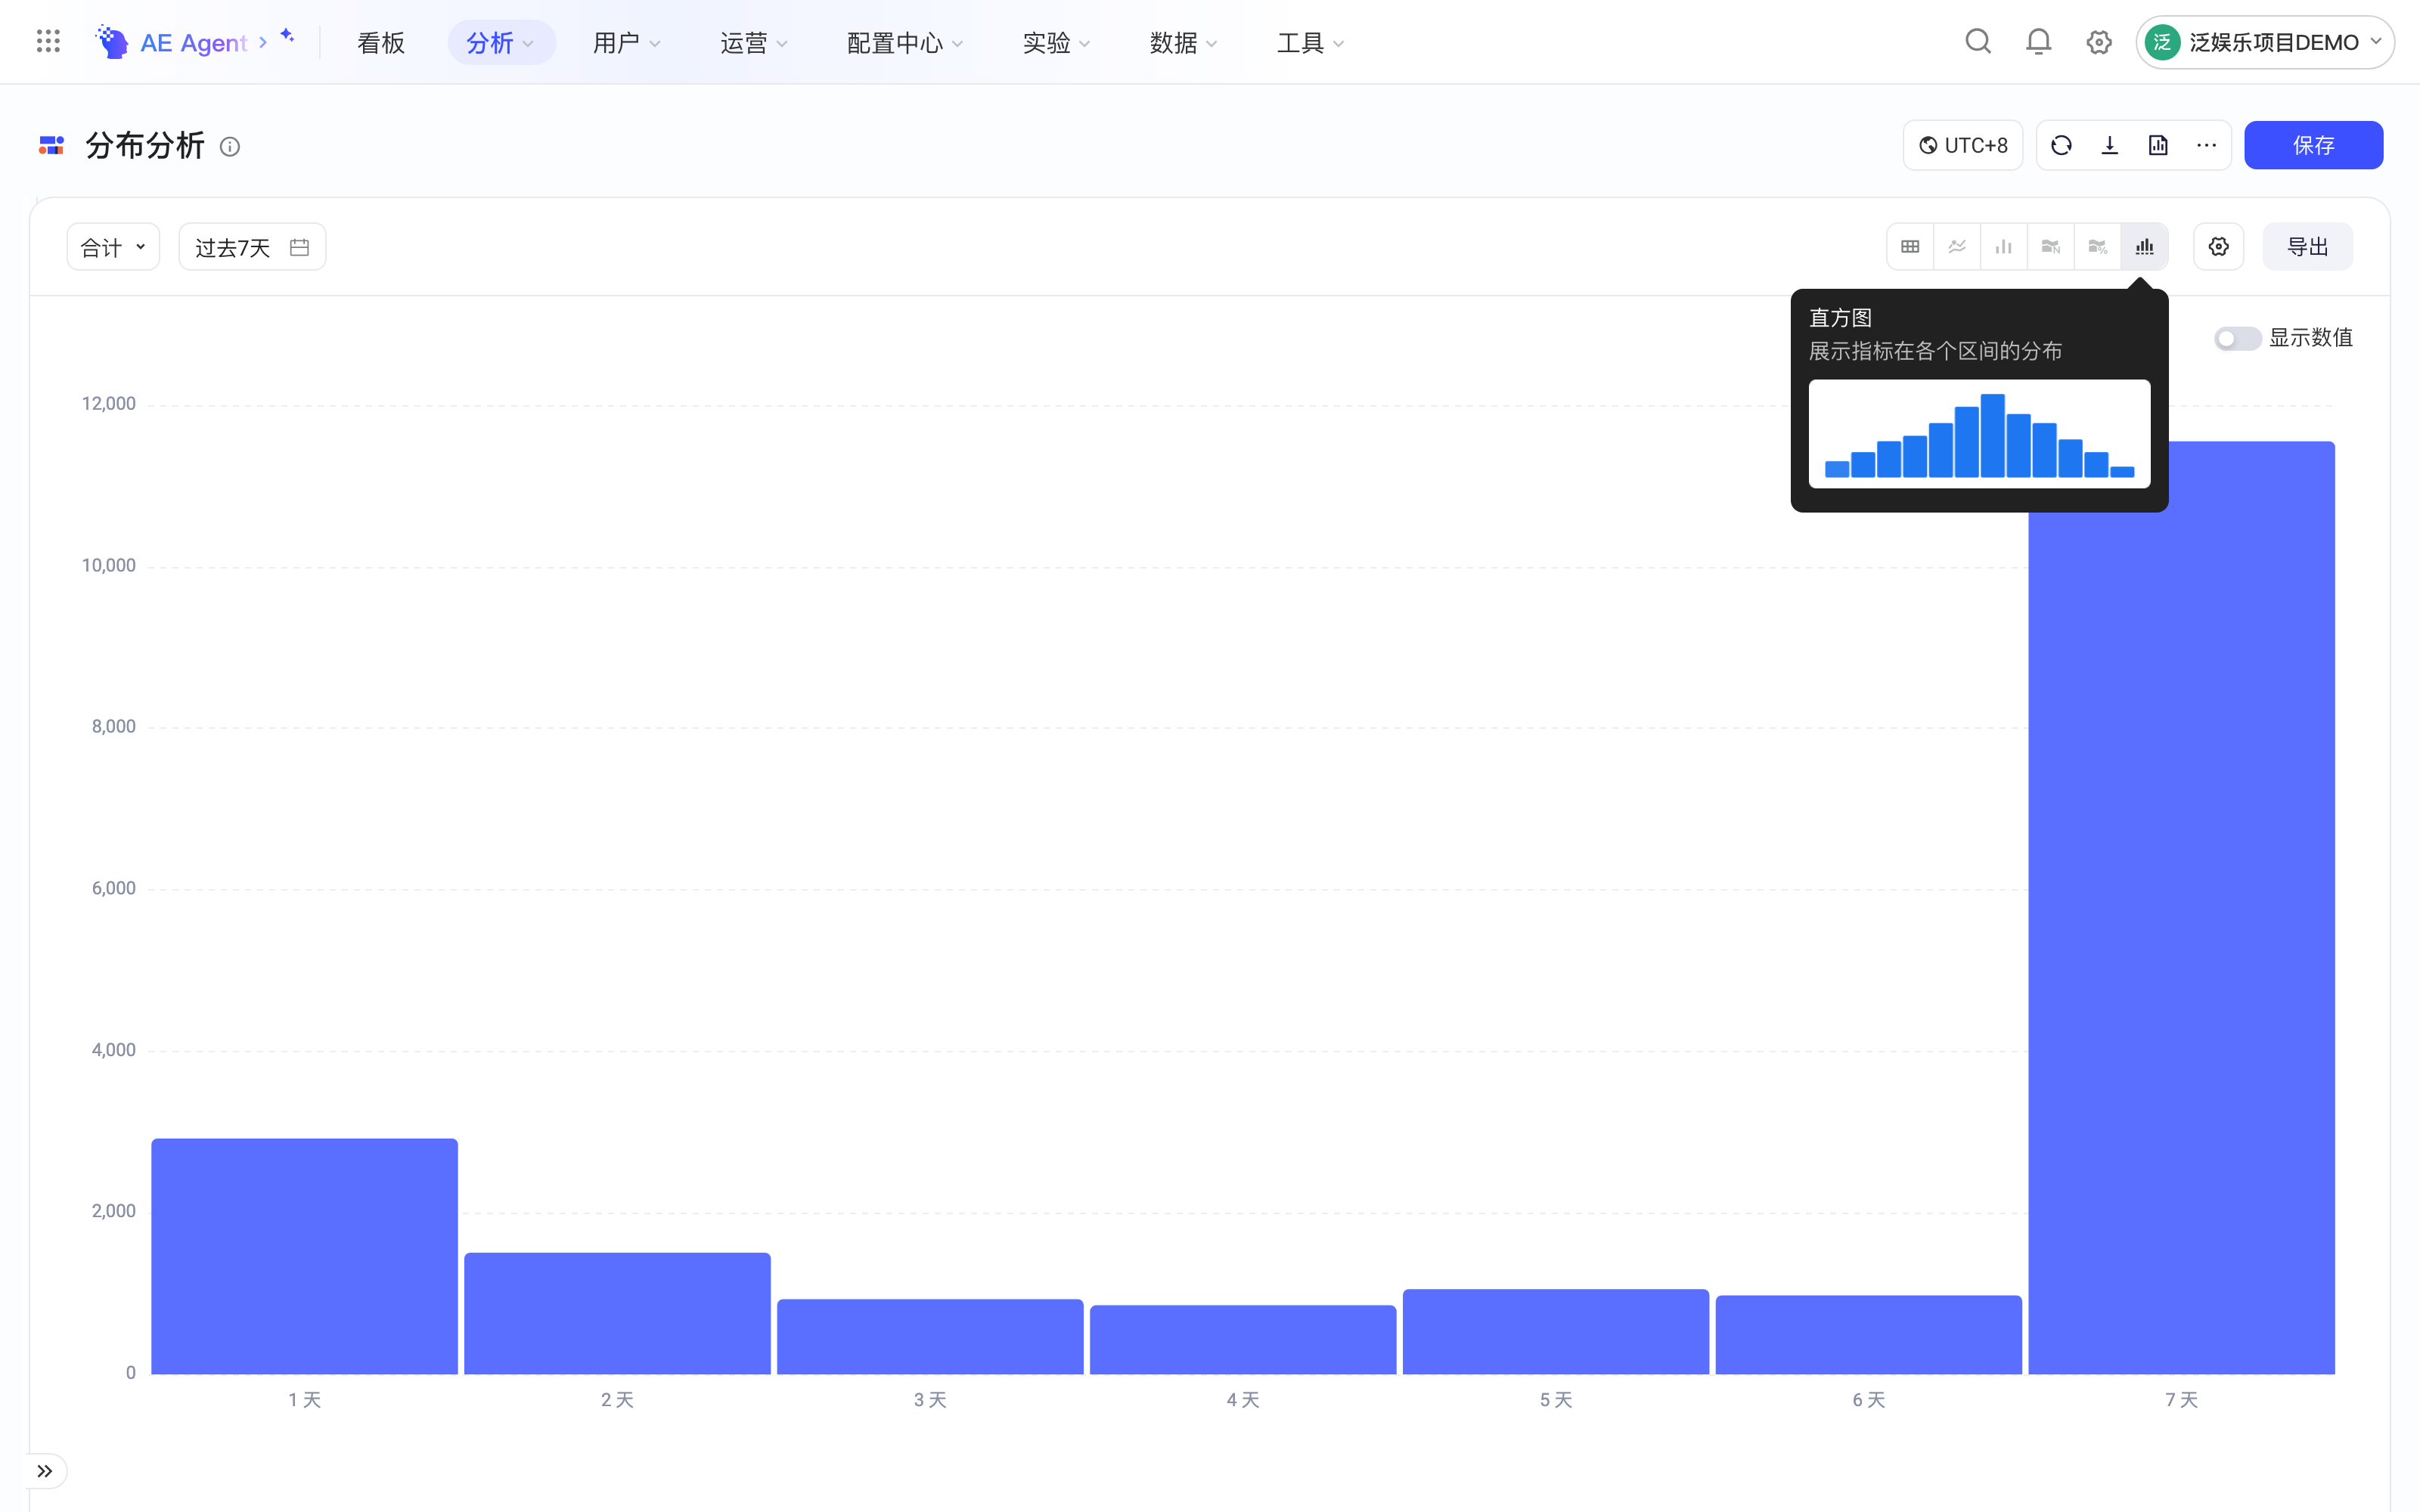Screen dimensions: 2420x1512
Task: Open chart settings gear icon
Action: click(2218, 247)
